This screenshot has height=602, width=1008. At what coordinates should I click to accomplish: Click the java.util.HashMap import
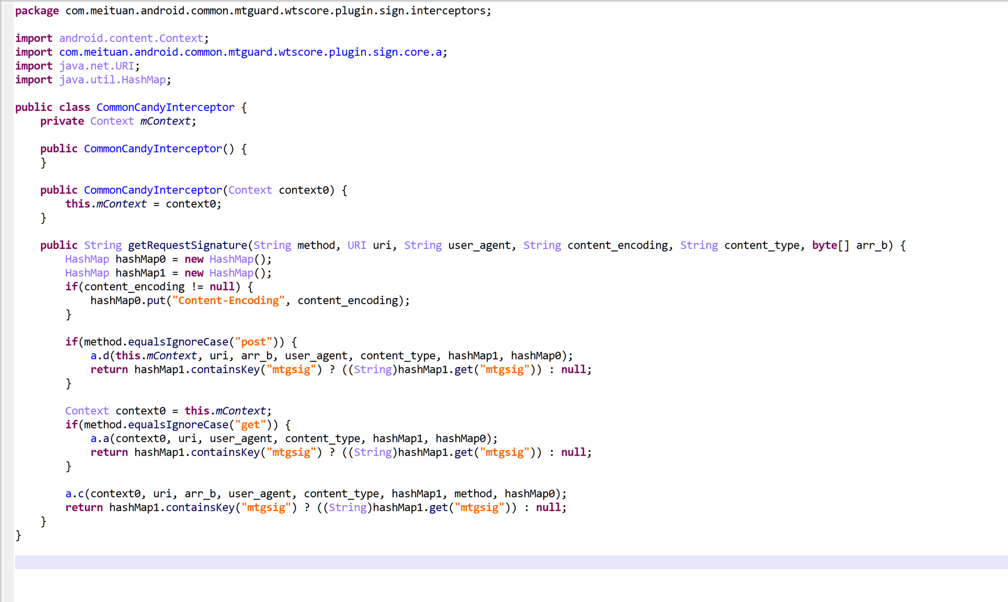pyautogui.click(x=112, y=80)
